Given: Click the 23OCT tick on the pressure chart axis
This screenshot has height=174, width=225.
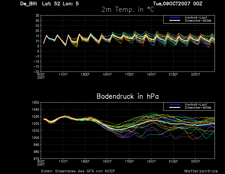Looking at the screenshot, I should point(195,161).
